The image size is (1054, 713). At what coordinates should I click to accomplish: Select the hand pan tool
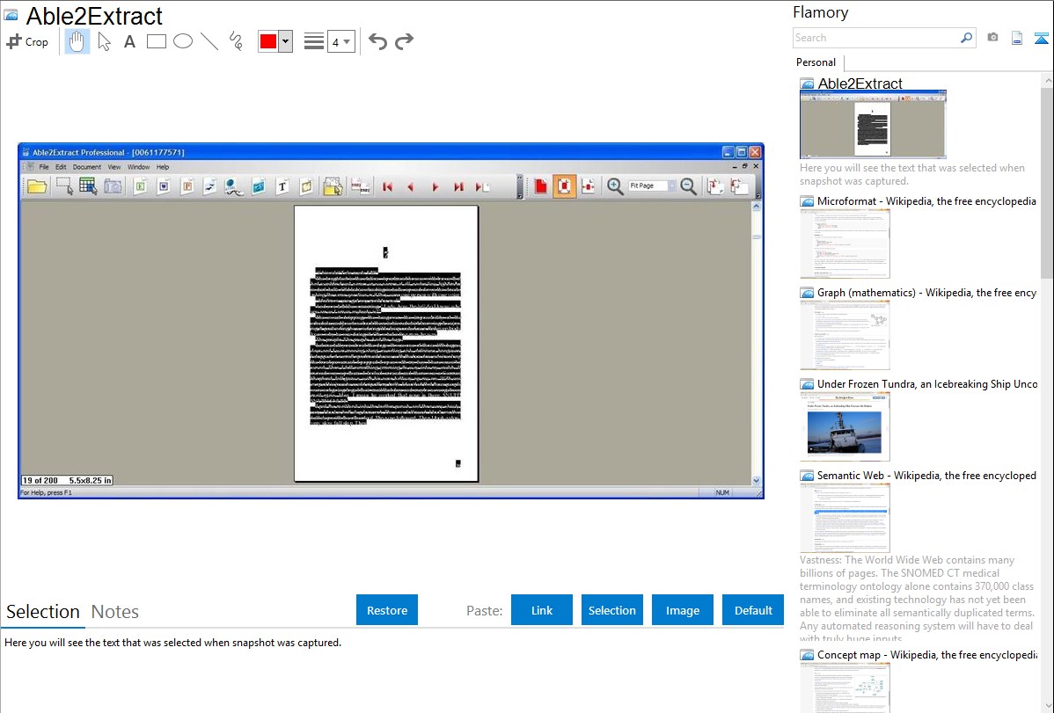pos(77,41)
